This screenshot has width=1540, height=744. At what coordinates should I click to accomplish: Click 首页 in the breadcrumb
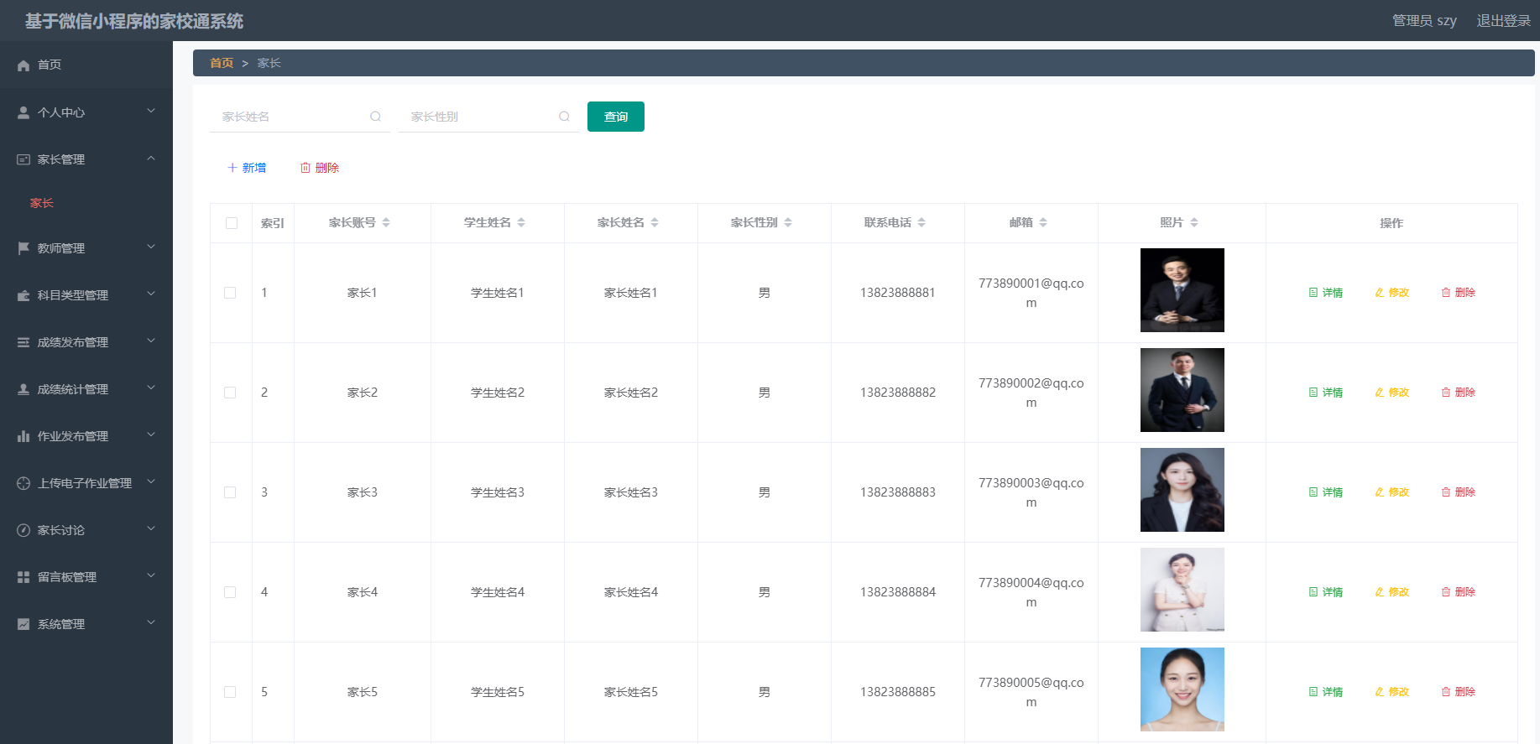(x=222, y=63)
